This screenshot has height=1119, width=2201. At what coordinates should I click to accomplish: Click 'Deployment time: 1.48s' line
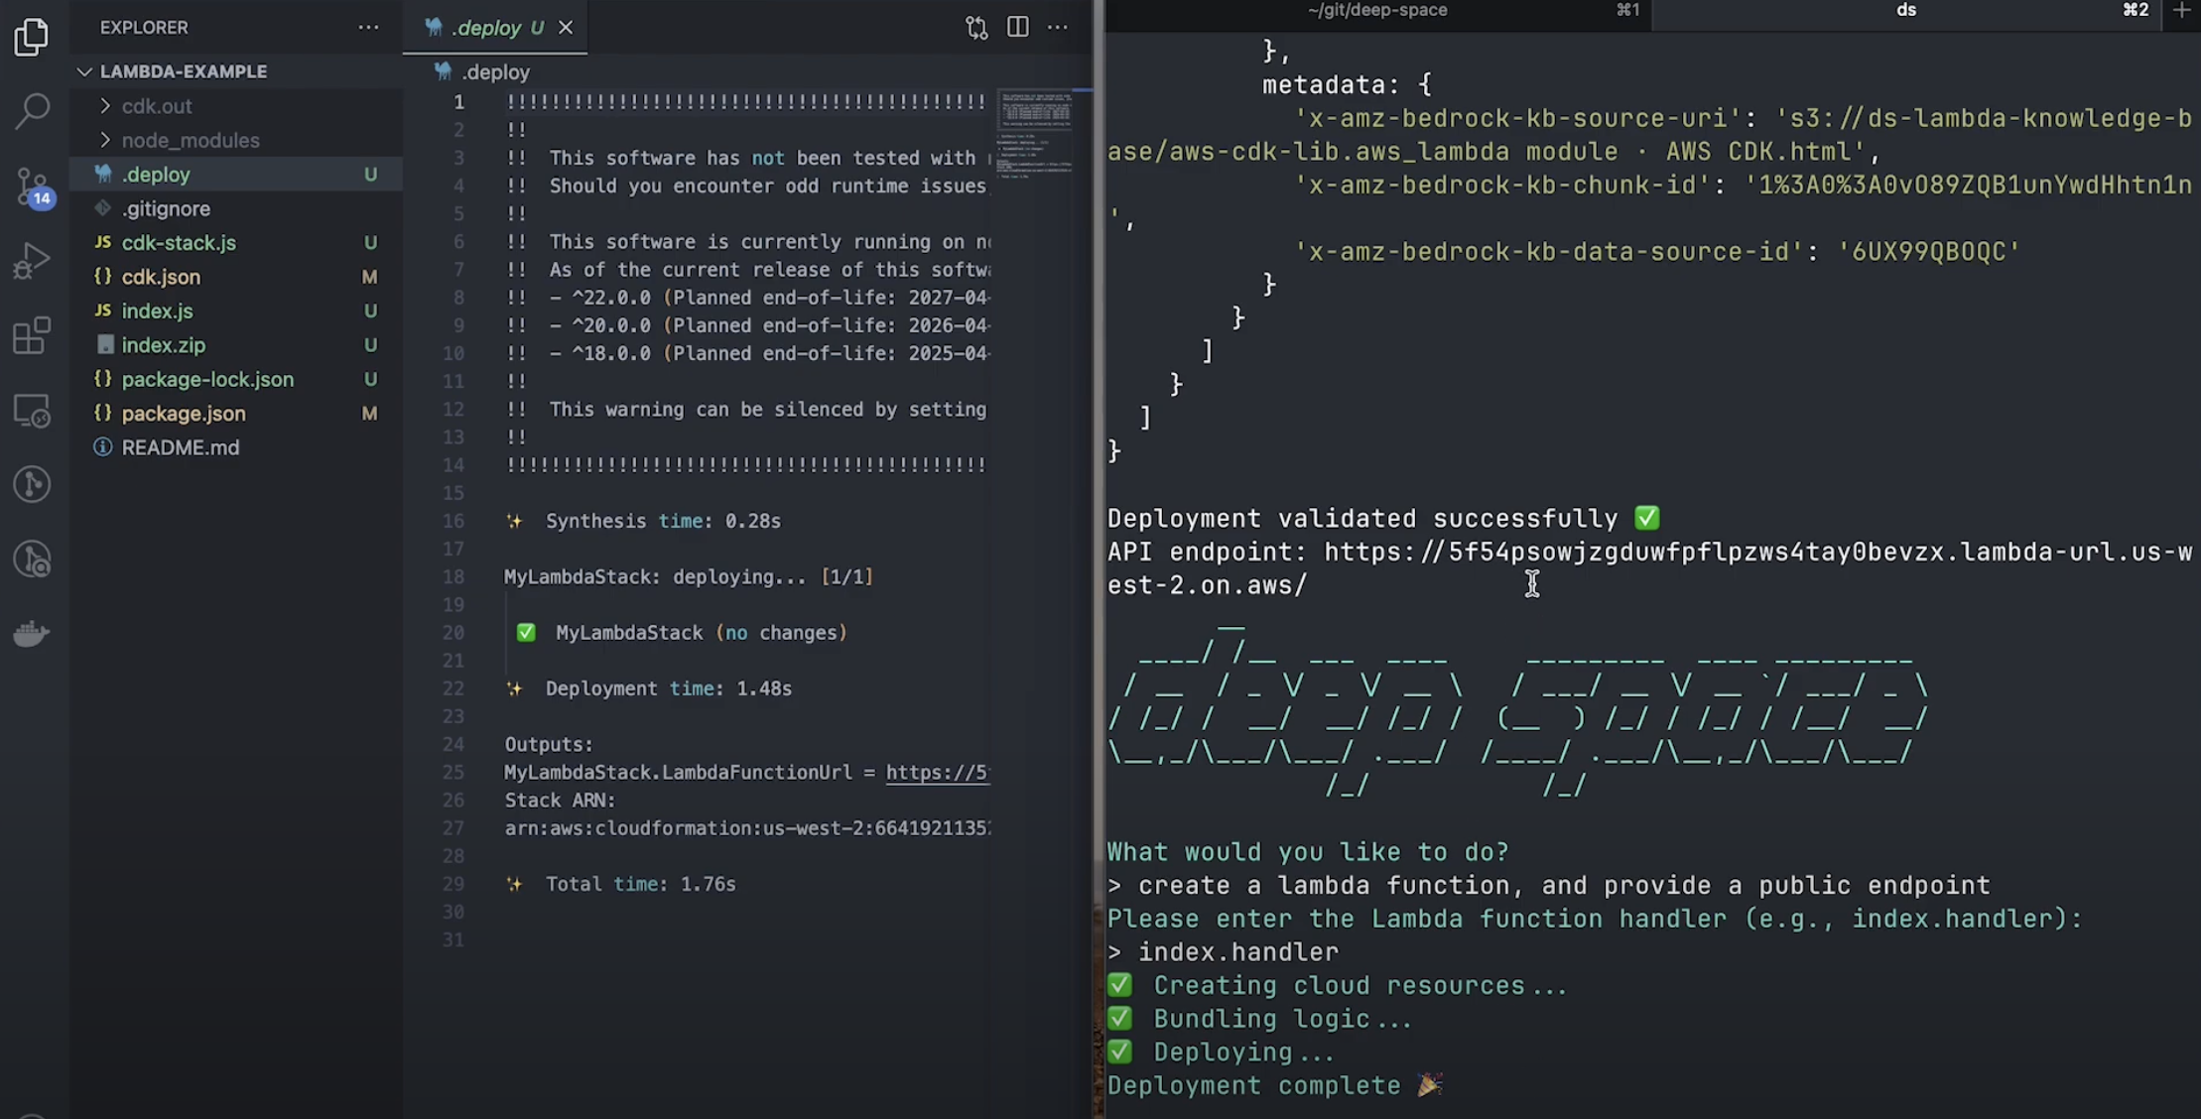click(x=668, y=688)
